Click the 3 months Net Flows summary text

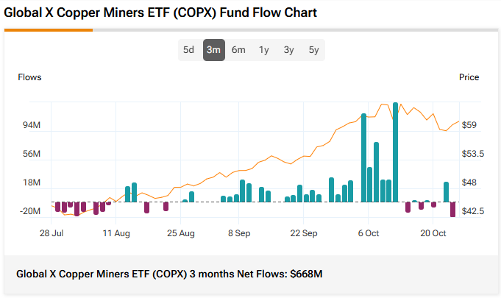(x=169, y=274)
